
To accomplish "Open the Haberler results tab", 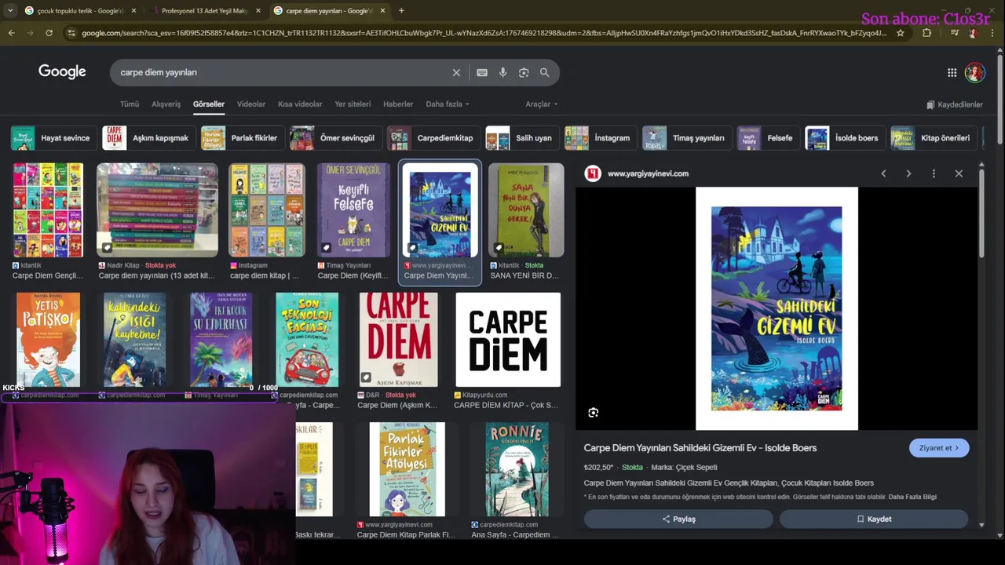I will pos(398,104).
